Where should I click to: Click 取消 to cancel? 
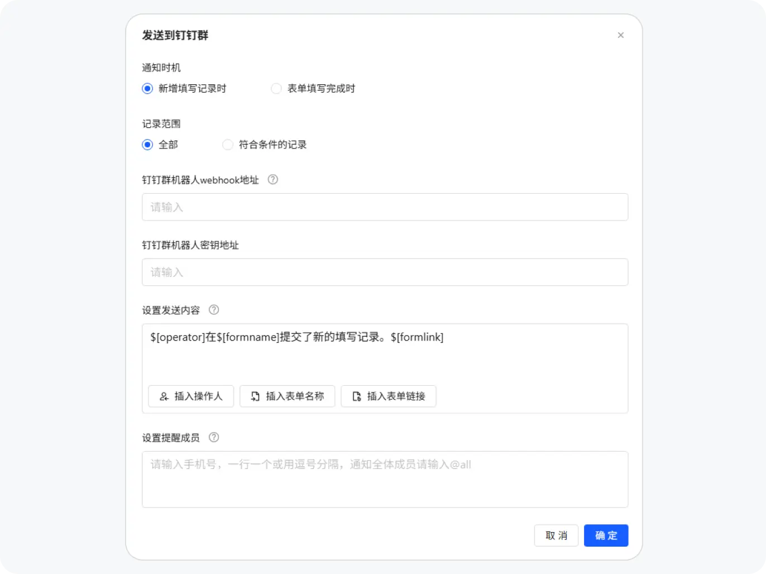point(556,535)
